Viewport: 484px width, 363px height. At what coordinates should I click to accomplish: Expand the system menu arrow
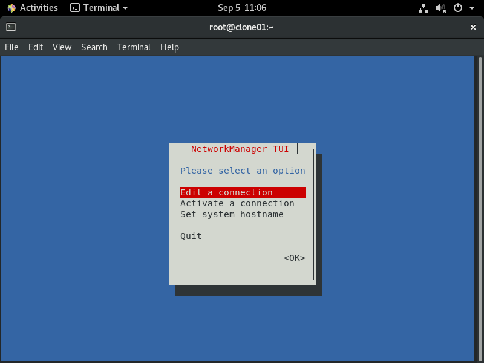(x=472, y=8)
